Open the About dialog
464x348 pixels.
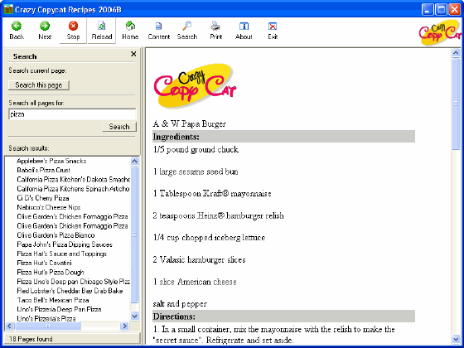coord(244,31)
